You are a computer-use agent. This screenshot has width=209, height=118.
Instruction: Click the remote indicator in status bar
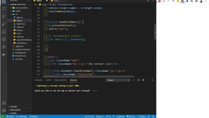3,116
